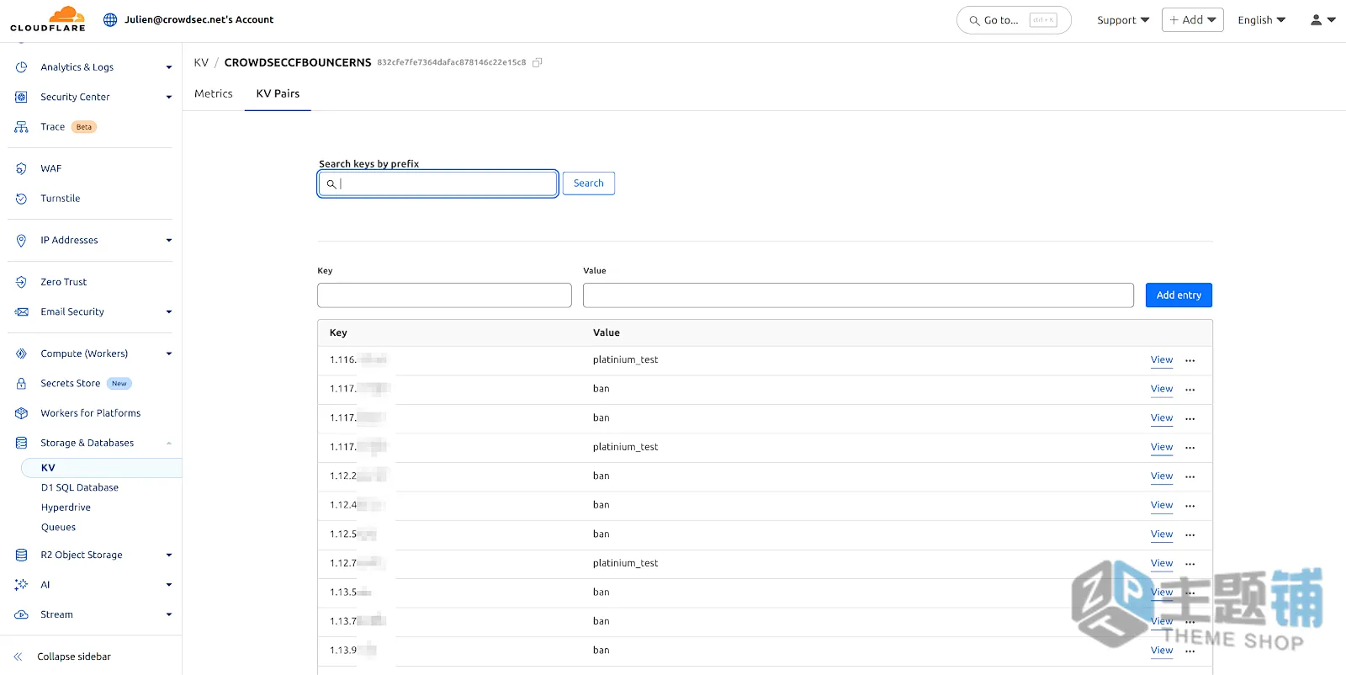Click the Add entry button
This screenshot has width=1346, height=675.
[x=1179, y=295]
